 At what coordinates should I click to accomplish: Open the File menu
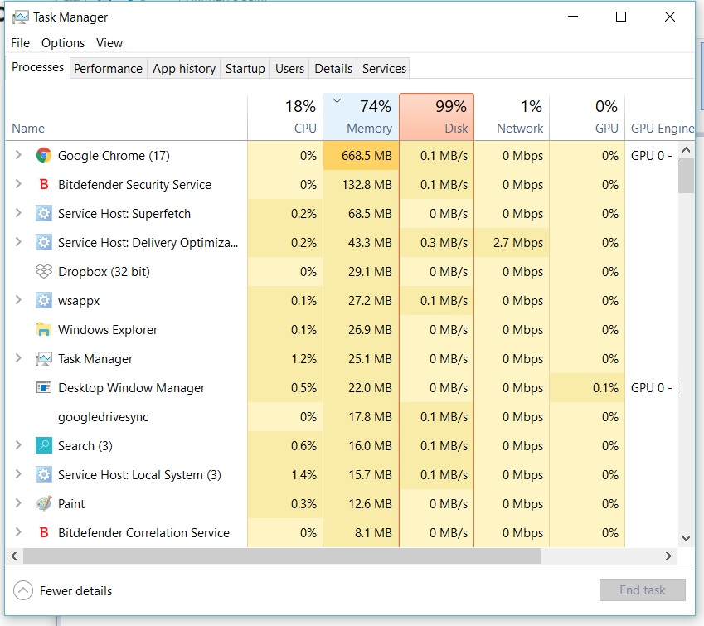[x=20, y=43]
